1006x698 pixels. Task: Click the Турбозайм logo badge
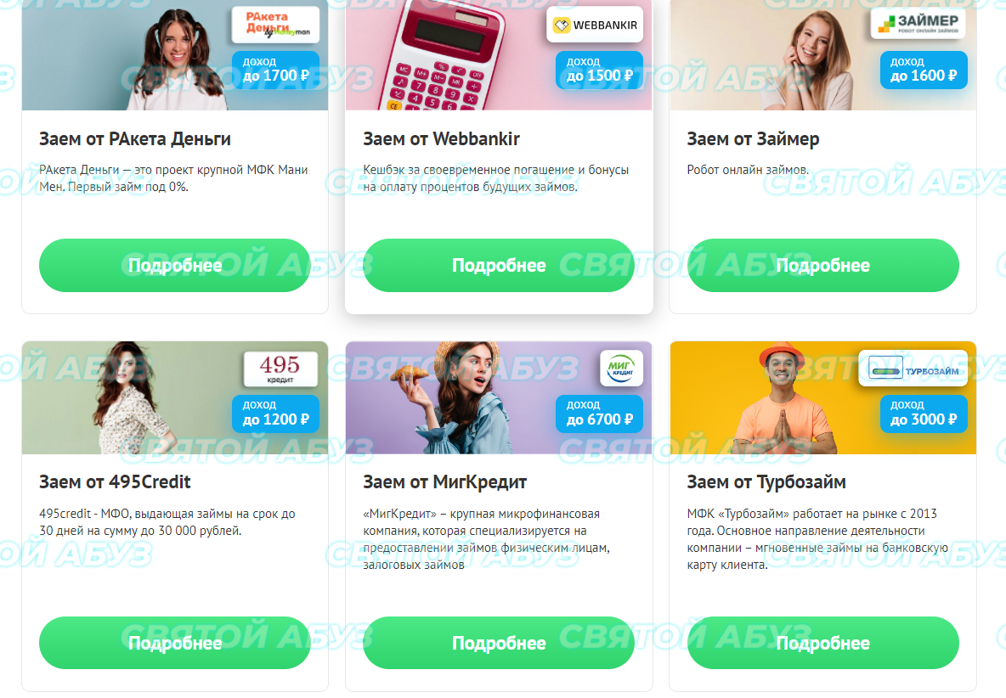[913, 369]
